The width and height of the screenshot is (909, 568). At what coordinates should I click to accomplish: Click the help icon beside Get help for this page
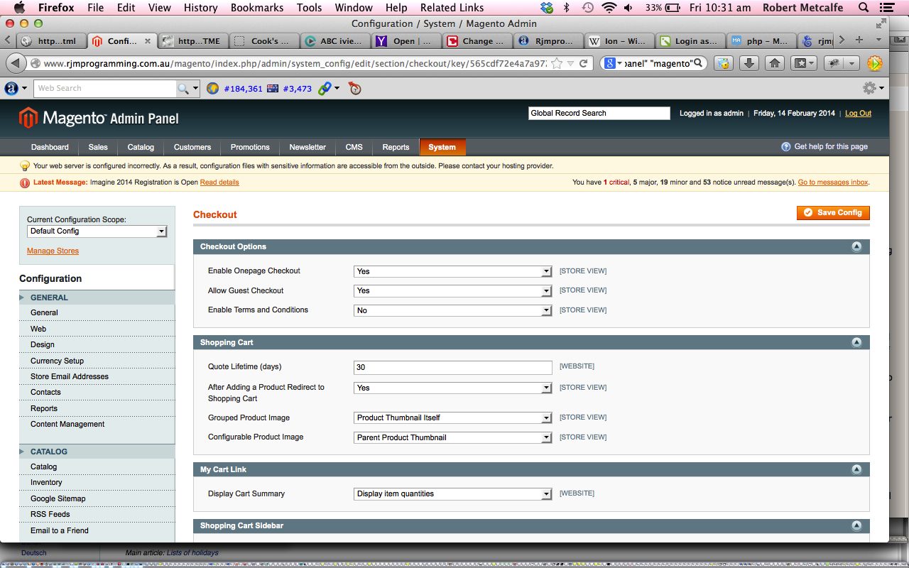786,147
